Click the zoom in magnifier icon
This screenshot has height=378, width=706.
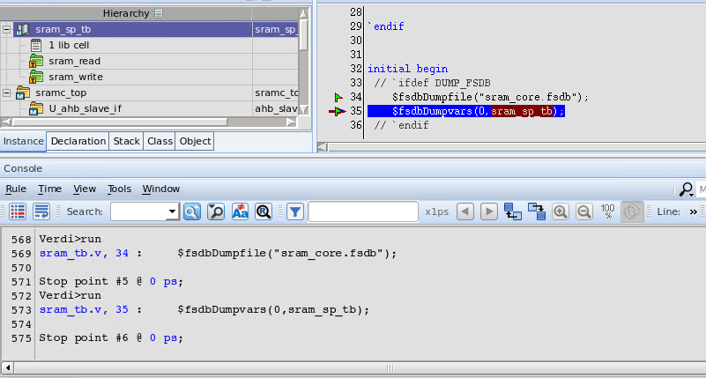[x=560, y=211]
